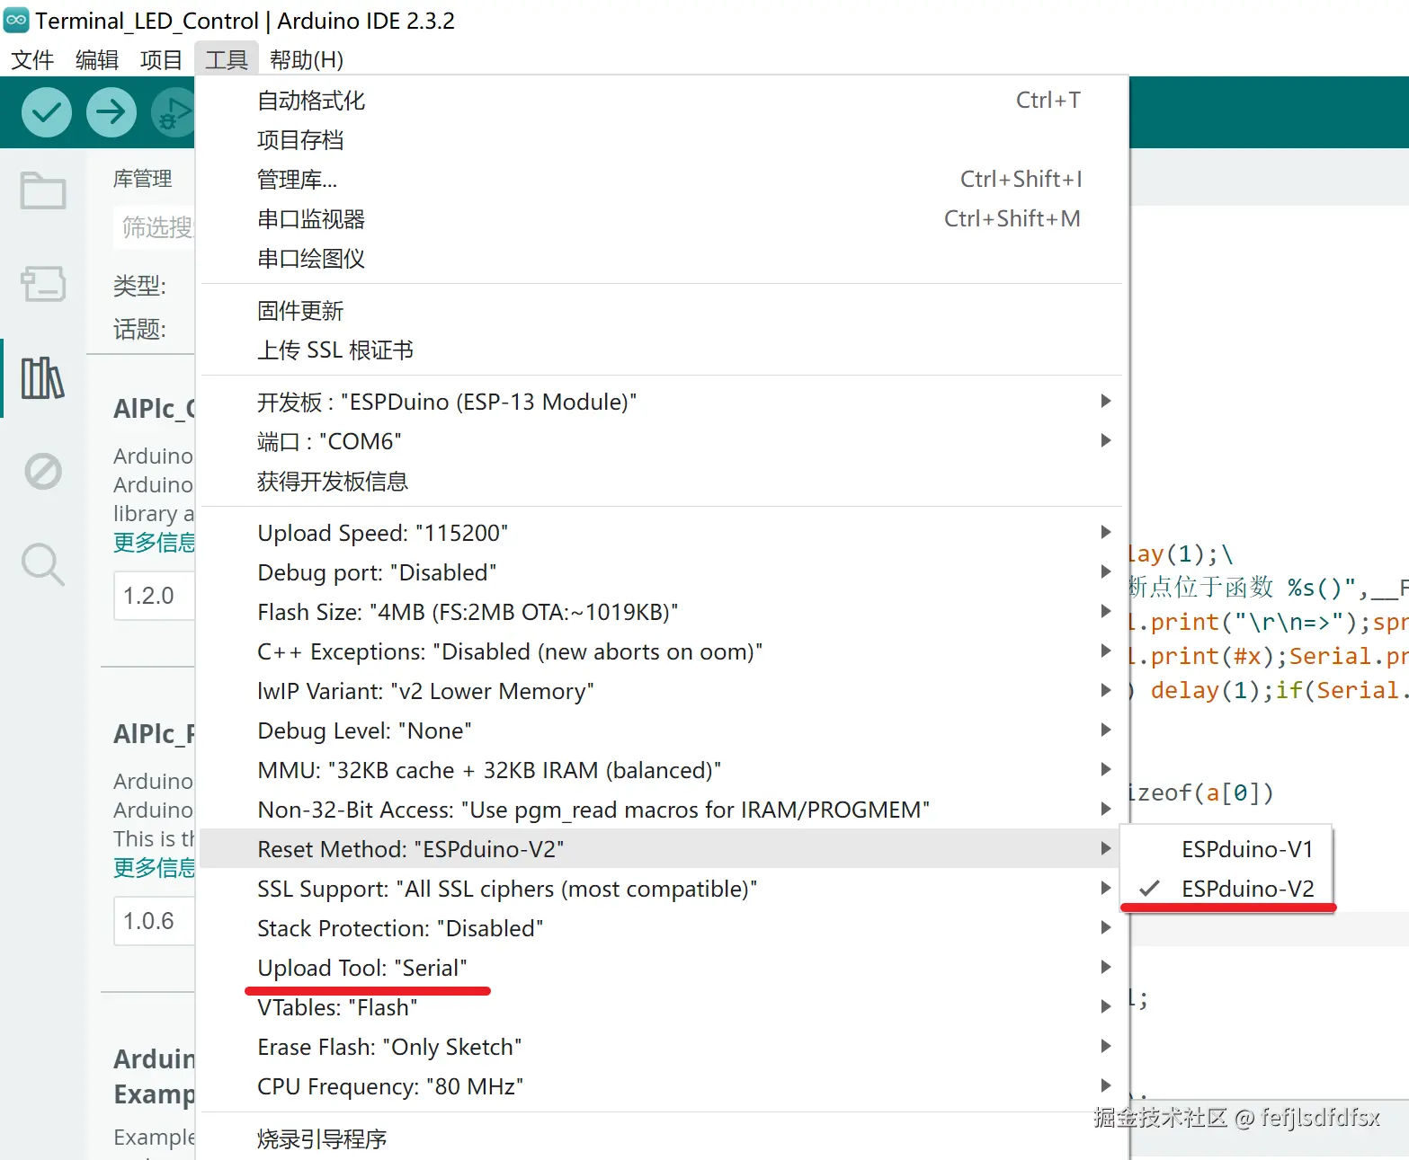Choose 自动格式化 auto format
This screenshot has height=1160, width=1409.
pyautogui.click(x=662, y=100)
